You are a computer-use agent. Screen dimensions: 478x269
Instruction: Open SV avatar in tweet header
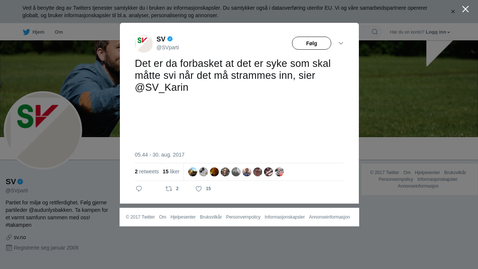(144, 44)
